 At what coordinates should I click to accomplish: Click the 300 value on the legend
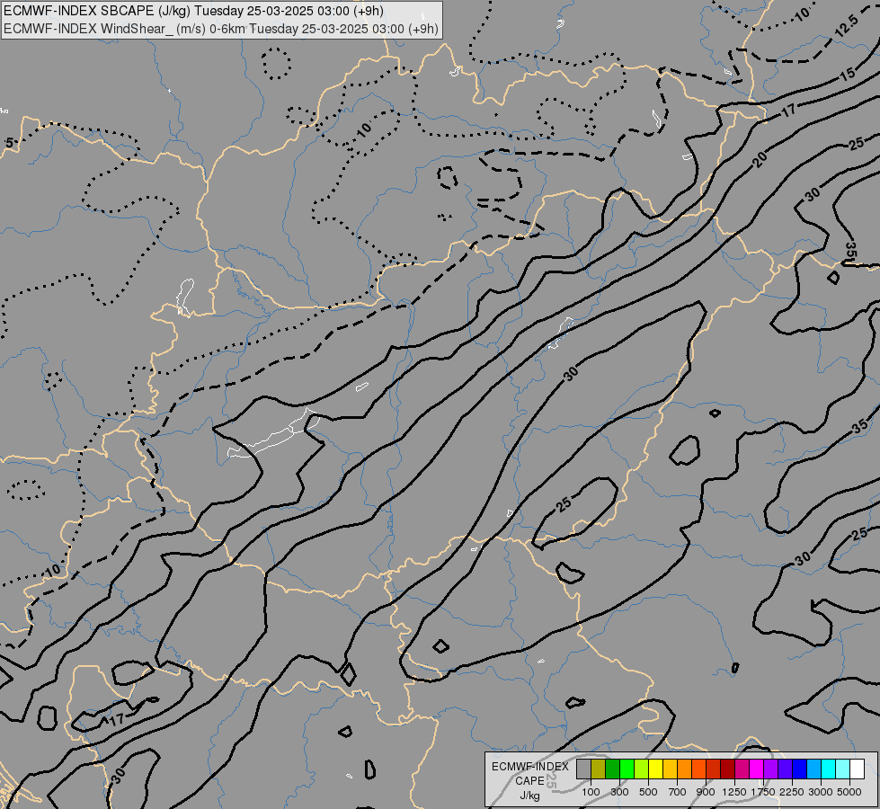pyautogui.click(x=619, y=792)
